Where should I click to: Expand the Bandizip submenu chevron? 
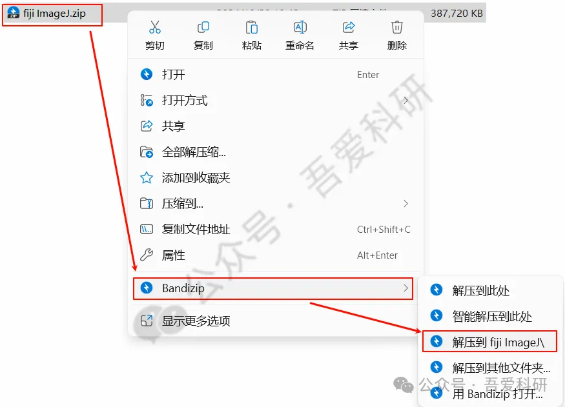click(406, 288)
